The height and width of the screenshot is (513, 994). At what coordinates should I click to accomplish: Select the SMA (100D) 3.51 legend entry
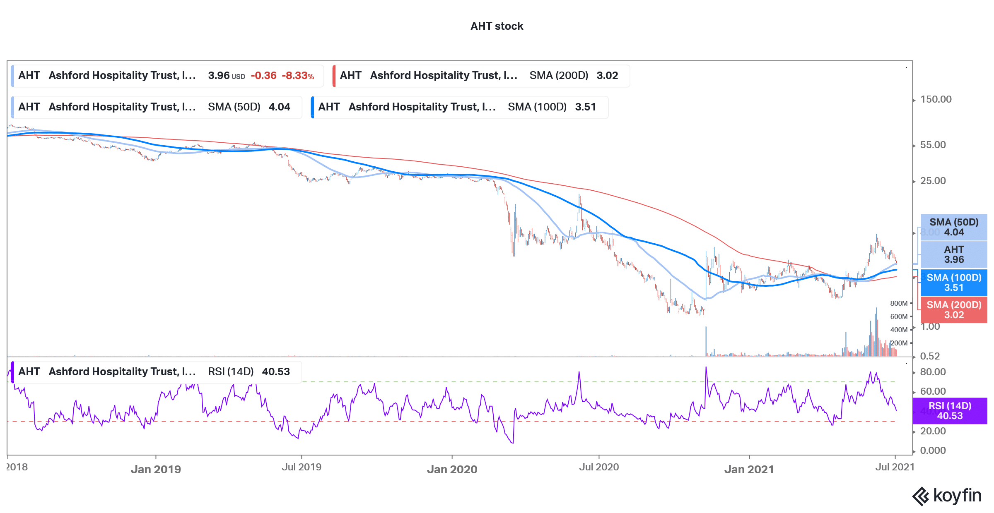[x=460, y=107]
